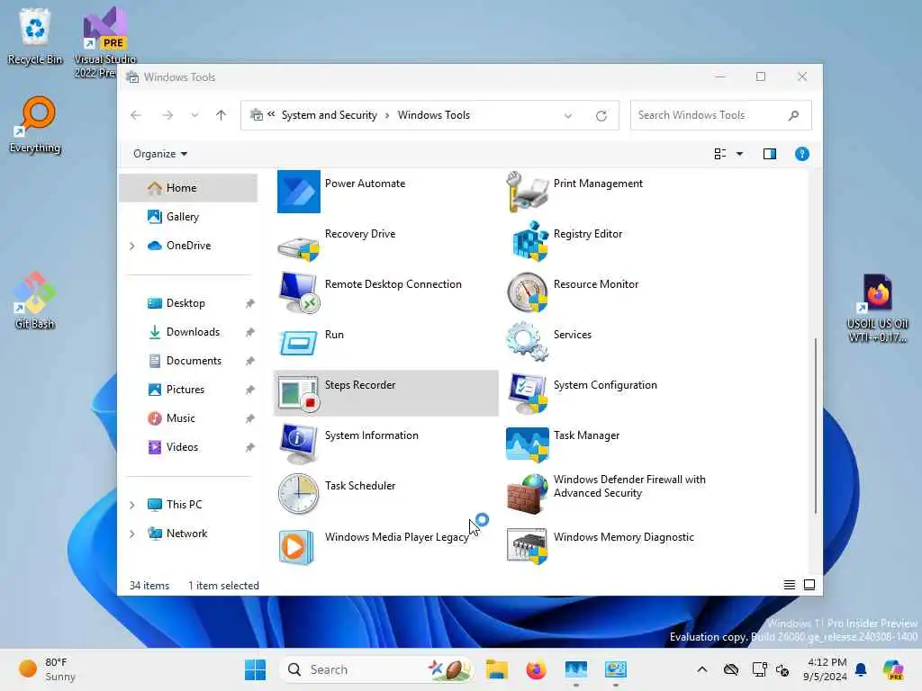Toggle the preview pane button
The height and width of the screenshot is (691, 922).
click(x=770, y=154)
